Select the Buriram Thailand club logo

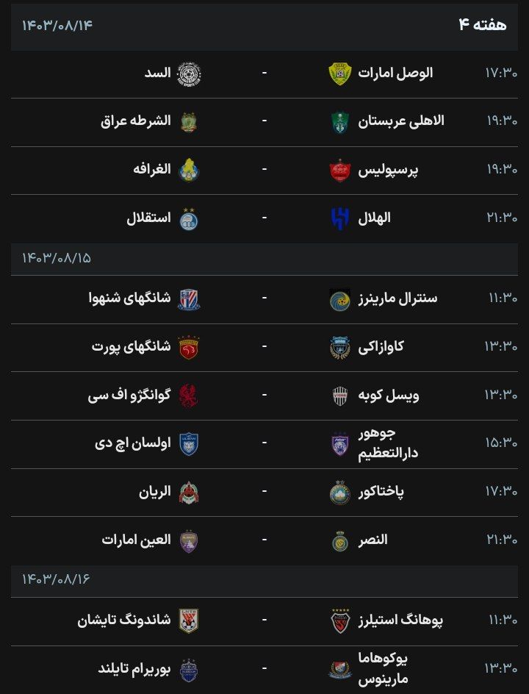(190, 669)
